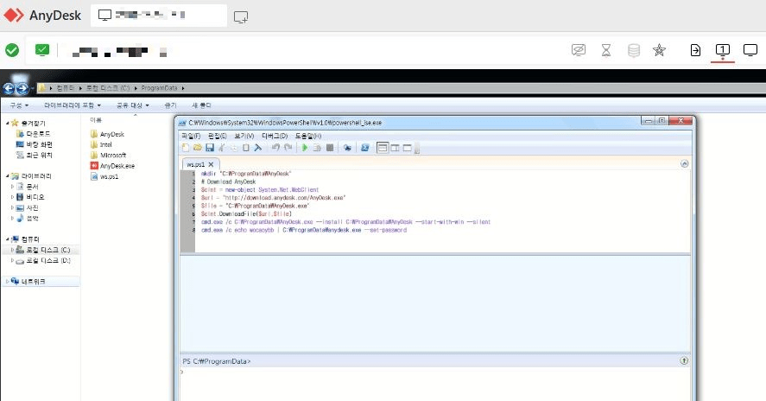This screenshot has width=766, height=401.
Task: Click the Paste clipboard icon
Action: [x=246, y=148]
